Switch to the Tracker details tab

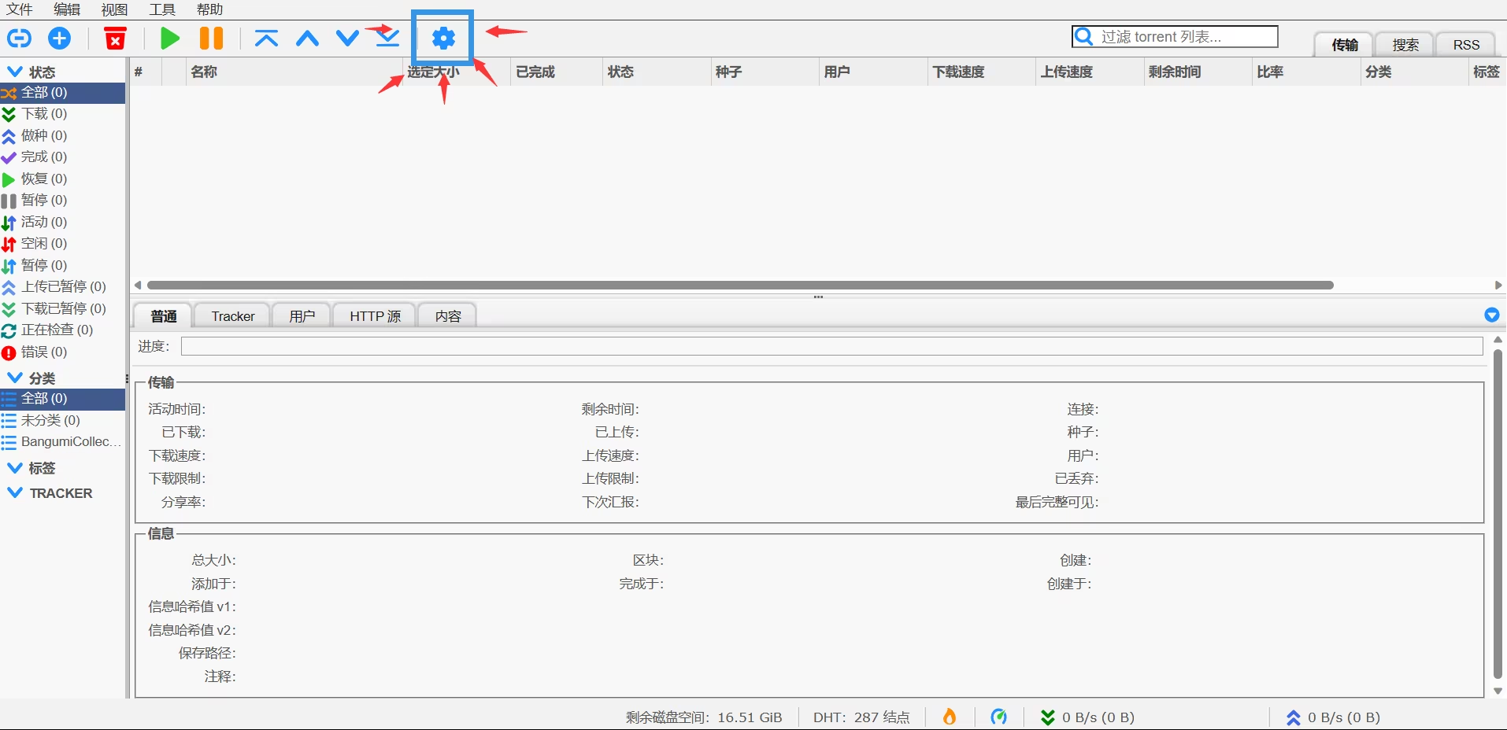pyautogui.click(x=233, y=316)
